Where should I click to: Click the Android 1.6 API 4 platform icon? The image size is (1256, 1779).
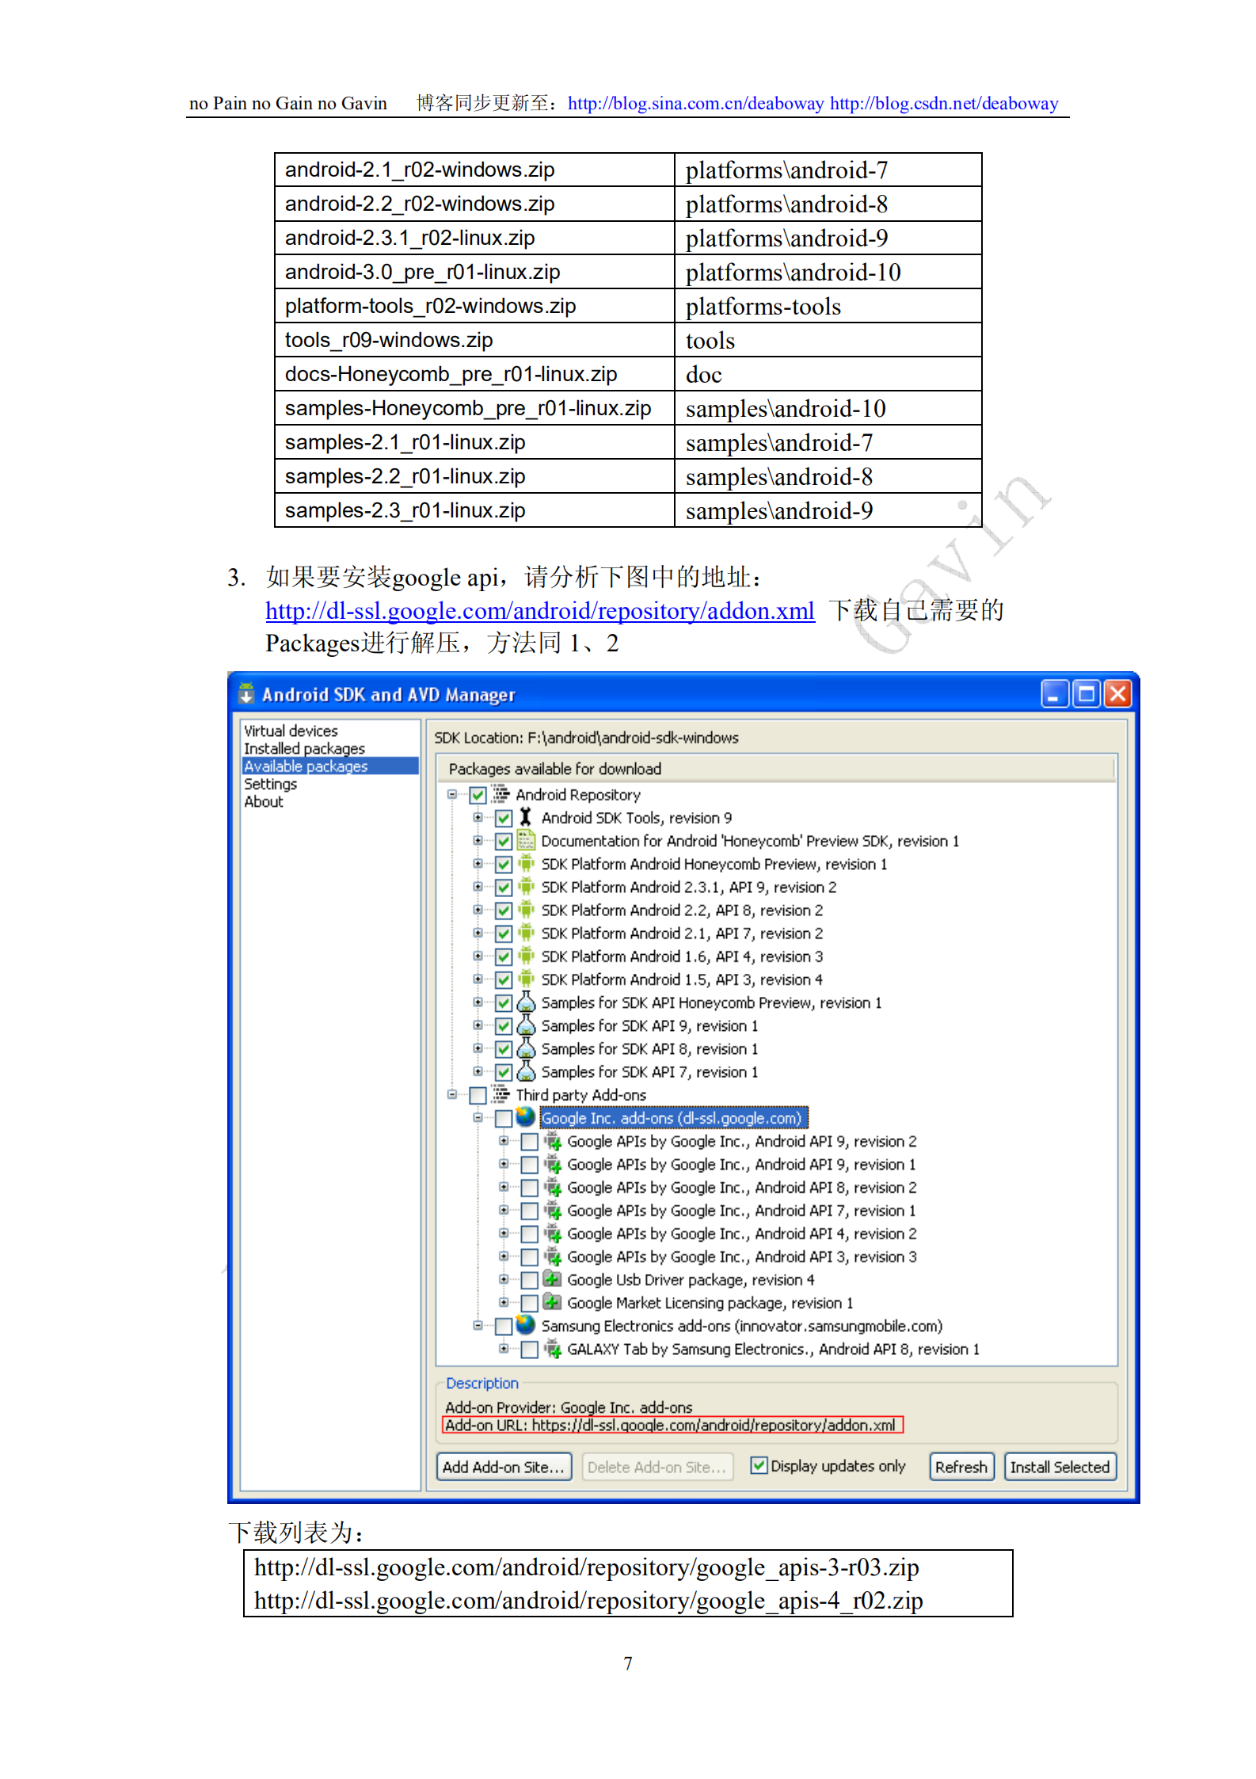(526, 955)
